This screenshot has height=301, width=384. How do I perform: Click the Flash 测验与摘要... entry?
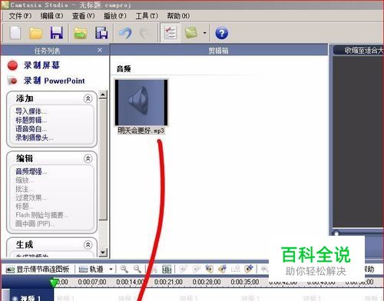41,215
